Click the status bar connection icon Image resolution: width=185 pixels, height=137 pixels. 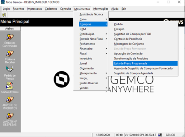coord(160,135)
